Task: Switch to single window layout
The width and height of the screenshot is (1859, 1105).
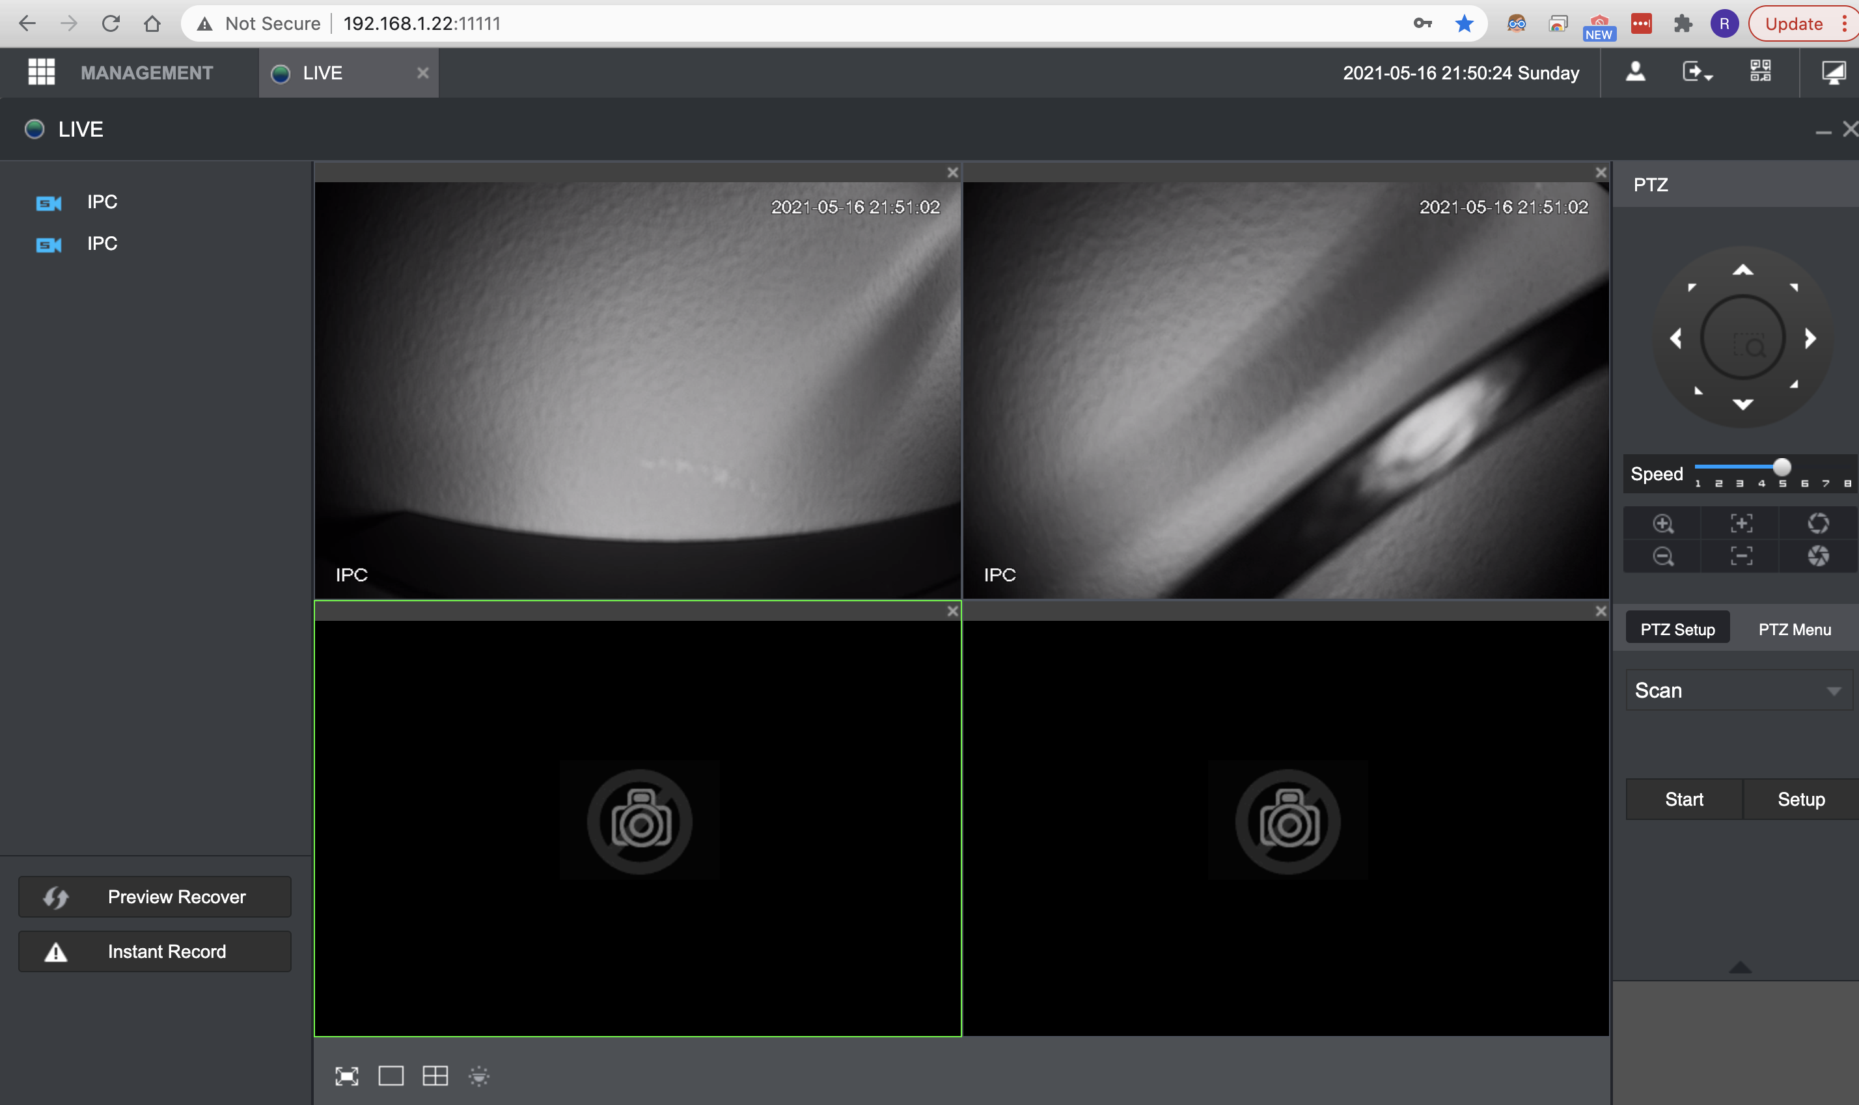Action: tap(391, 1076)
